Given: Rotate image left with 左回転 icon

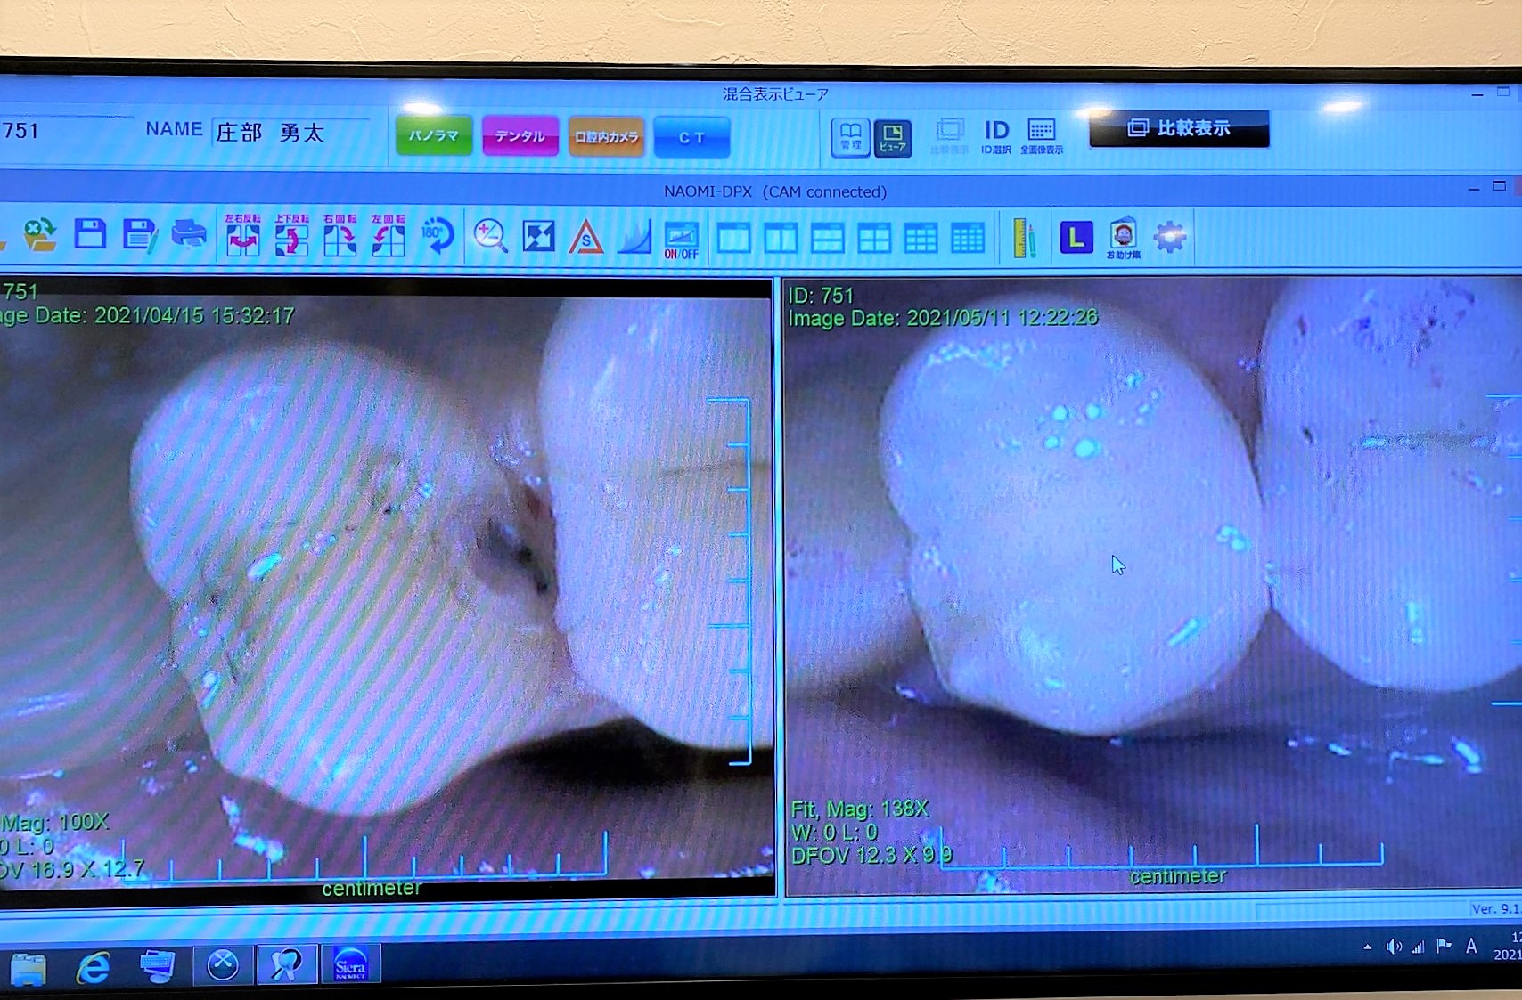Looking at the screenshot, I should point(388,235).
